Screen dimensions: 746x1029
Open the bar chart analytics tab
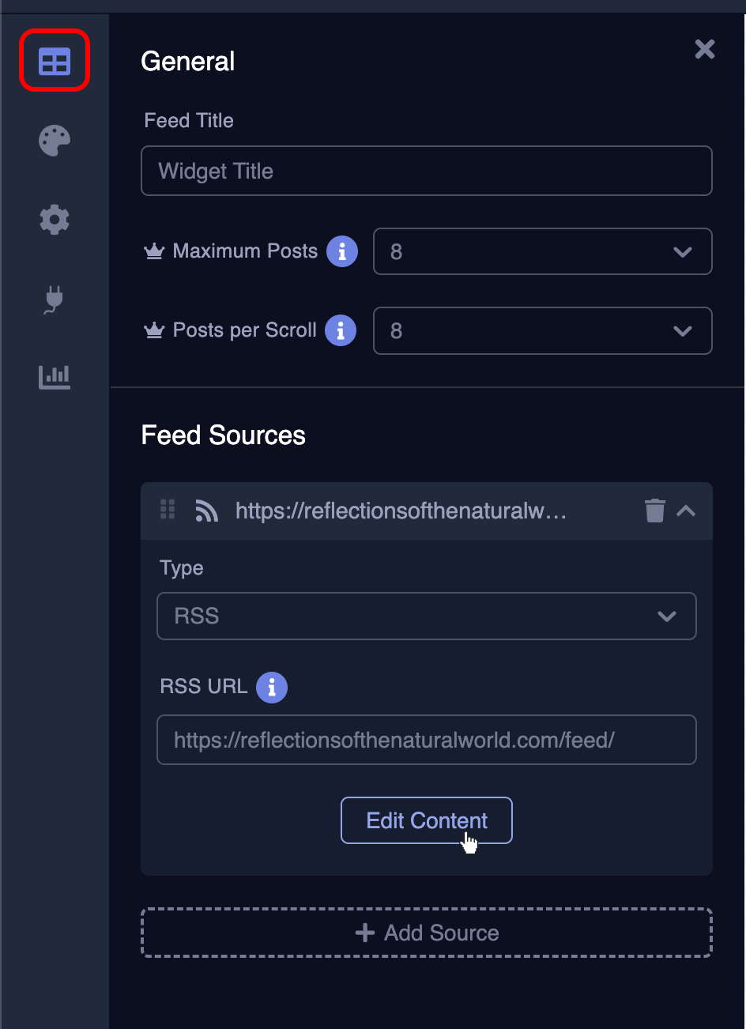click(55, 376)
